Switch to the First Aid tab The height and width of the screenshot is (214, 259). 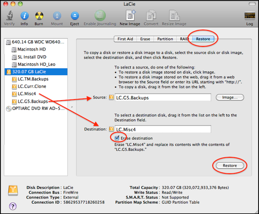125,39
